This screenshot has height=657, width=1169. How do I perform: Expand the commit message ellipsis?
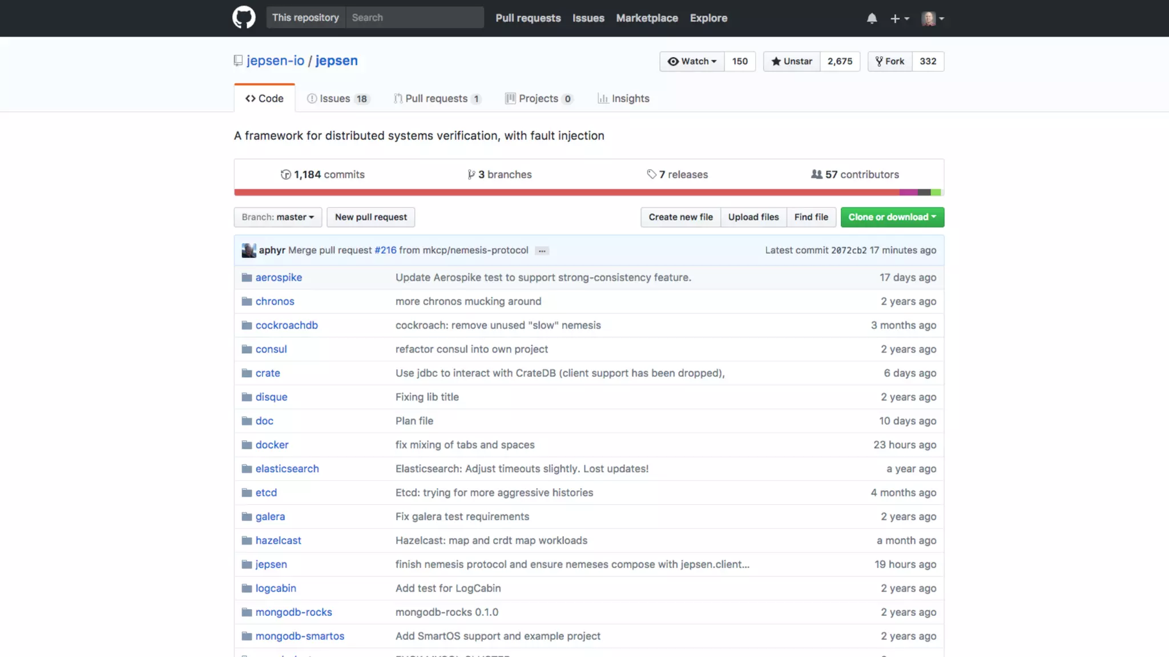[x=542, y=251]
